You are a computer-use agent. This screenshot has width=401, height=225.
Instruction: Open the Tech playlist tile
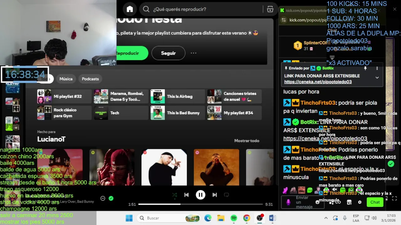point(121,113)
